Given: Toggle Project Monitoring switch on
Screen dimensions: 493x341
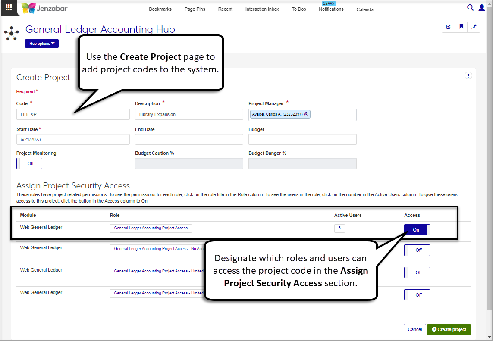Looking at the screenshot, I should click(29, 163).
